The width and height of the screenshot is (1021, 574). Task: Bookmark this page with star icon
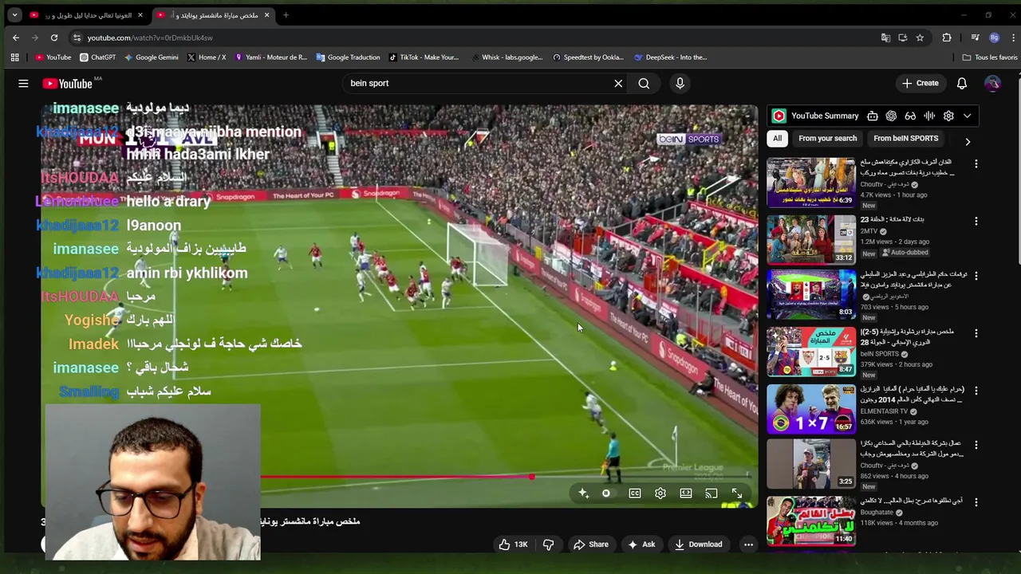coord(920,37)
